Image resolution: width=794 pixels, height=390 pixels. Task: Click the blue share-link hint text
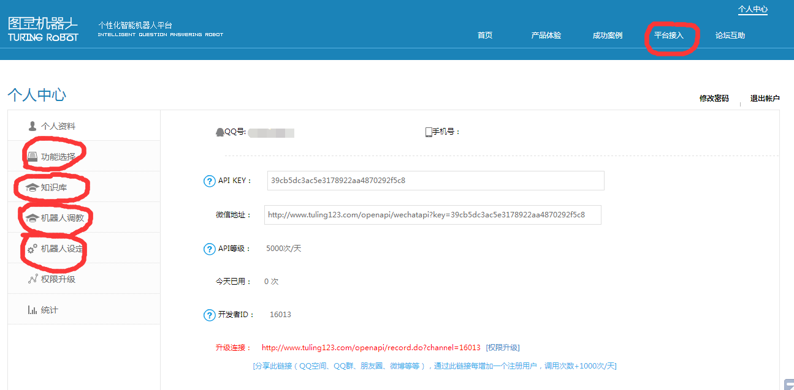435,366
